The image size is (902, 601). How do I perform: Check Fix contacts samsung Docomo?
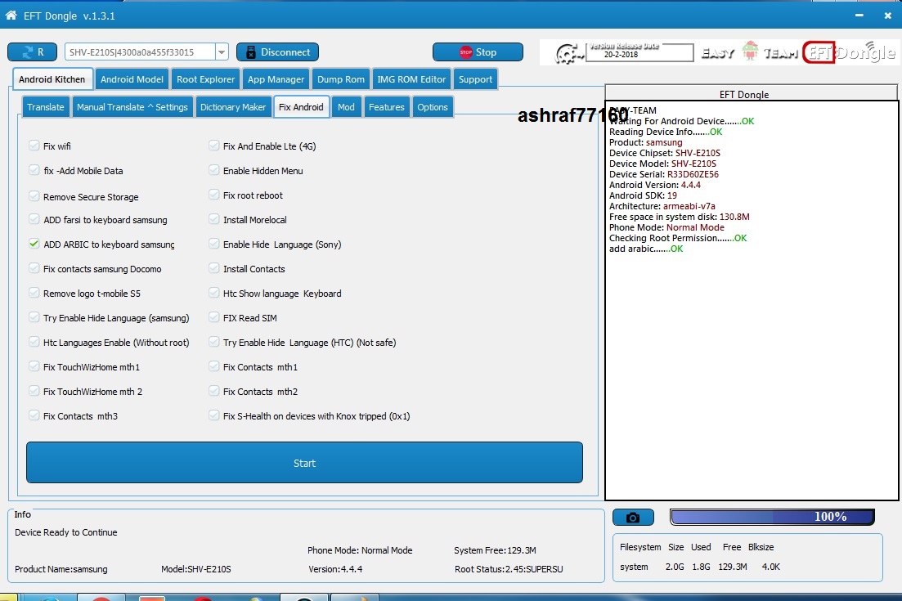34,268
